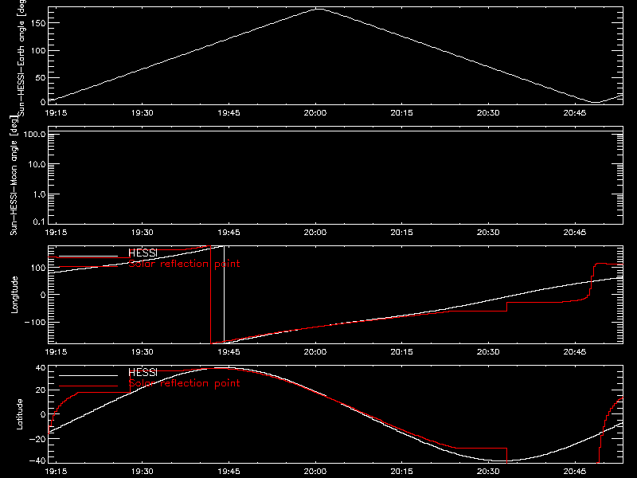Click red legend line in Latitude plot
Viewport: 637px width, 478px height.
[88, 386]
